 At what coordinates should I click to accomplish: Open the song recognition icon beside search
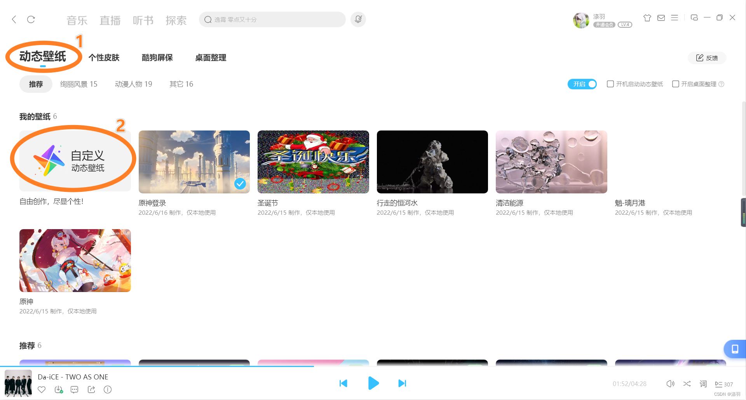(358, 19)
